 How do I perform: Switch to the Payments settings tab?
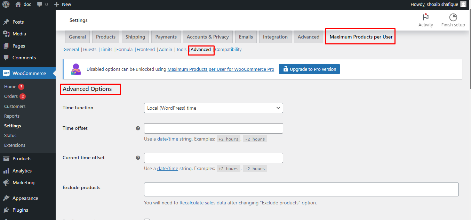pos(166,37)
